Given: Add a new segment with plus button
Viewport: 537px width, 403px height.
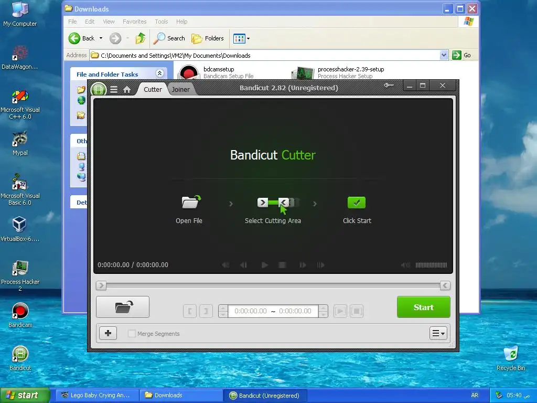Looking at the screenshot, I should coord(108,333).
